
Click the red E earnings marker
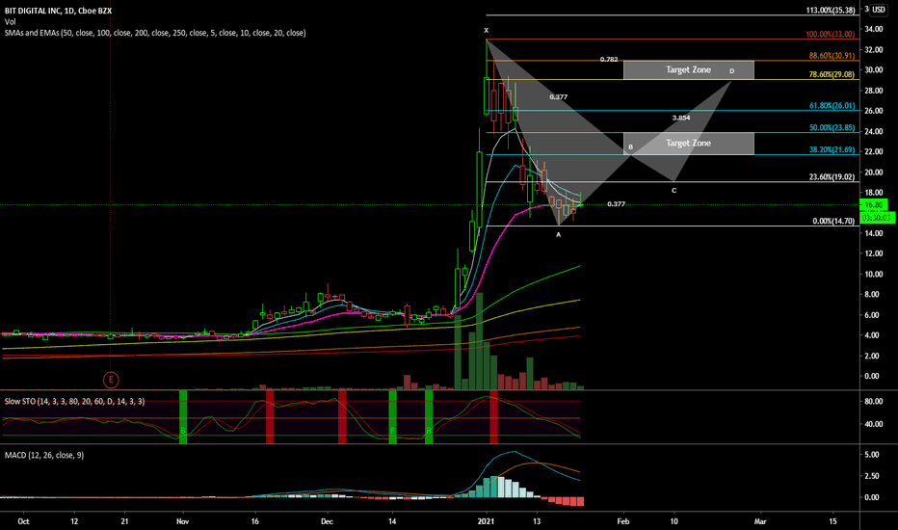(111, 380)
